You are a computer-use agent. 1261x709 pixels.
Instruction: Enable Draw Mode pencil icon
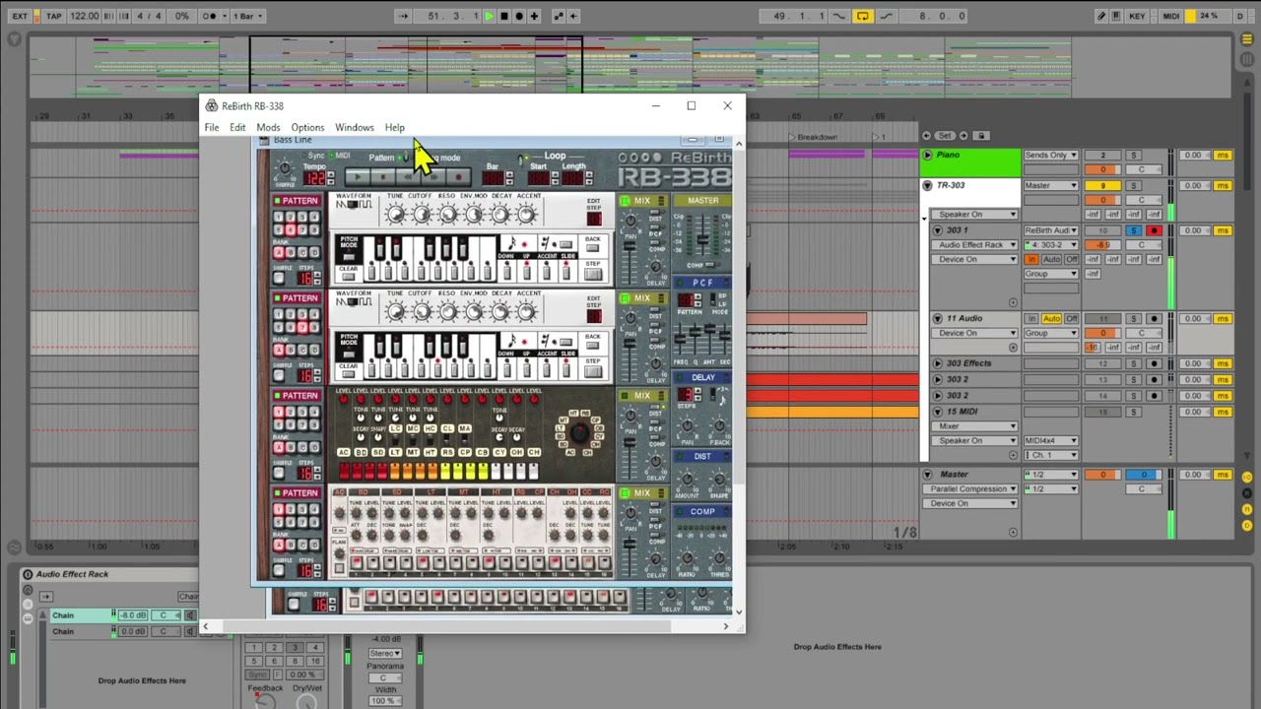1101,16
